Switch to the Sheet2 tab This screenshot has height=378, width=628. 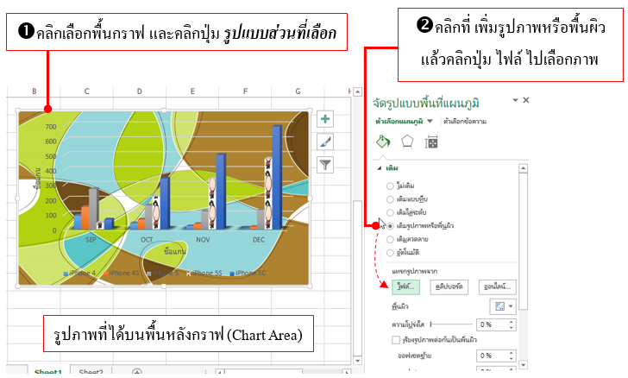coord(90,372)
